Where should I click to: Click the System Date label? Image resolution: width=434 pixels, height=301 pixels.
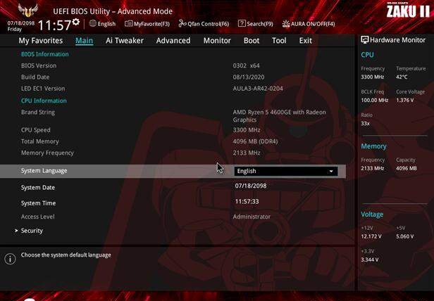38,187
